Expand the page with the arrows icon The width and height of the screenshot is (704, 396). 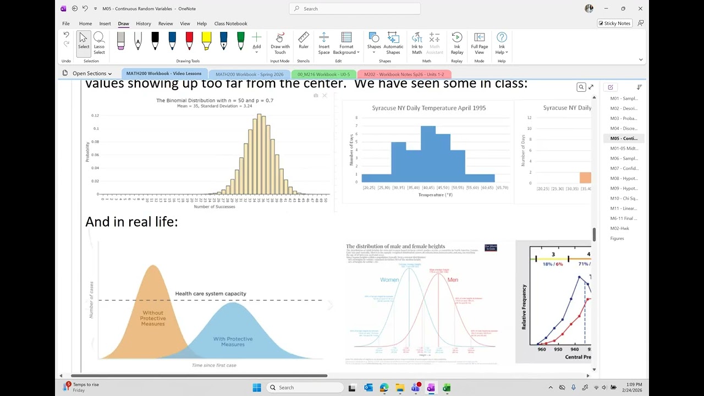click(x=591, y=87)
